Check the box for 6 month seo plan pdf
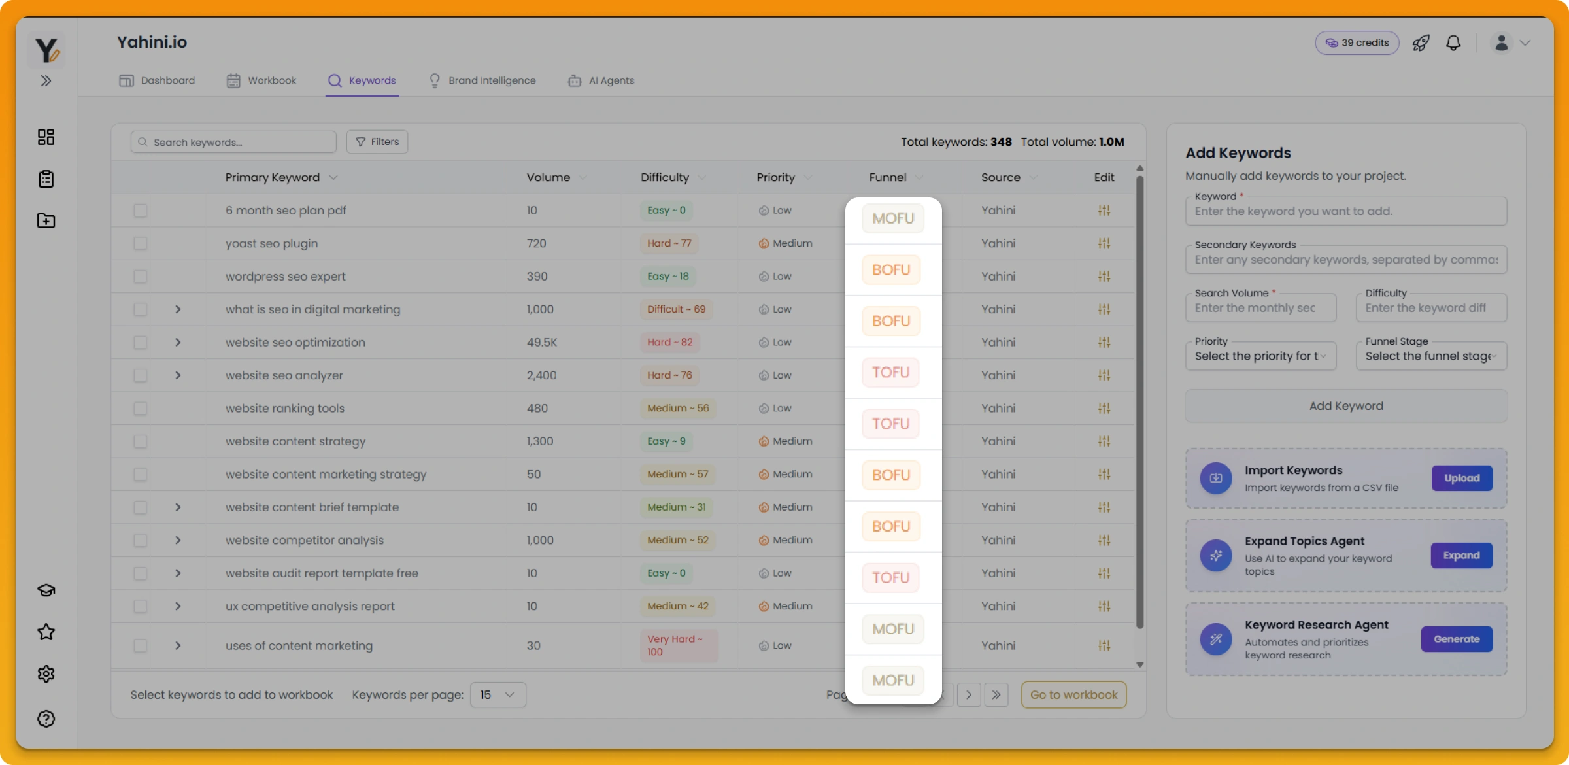The height and width of the screenshot is (765, 1569). [x=140, y=211]
